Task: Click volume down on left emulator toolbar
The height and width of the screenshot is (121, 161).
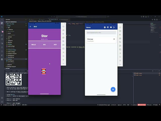Action: (x=63, y=34)
